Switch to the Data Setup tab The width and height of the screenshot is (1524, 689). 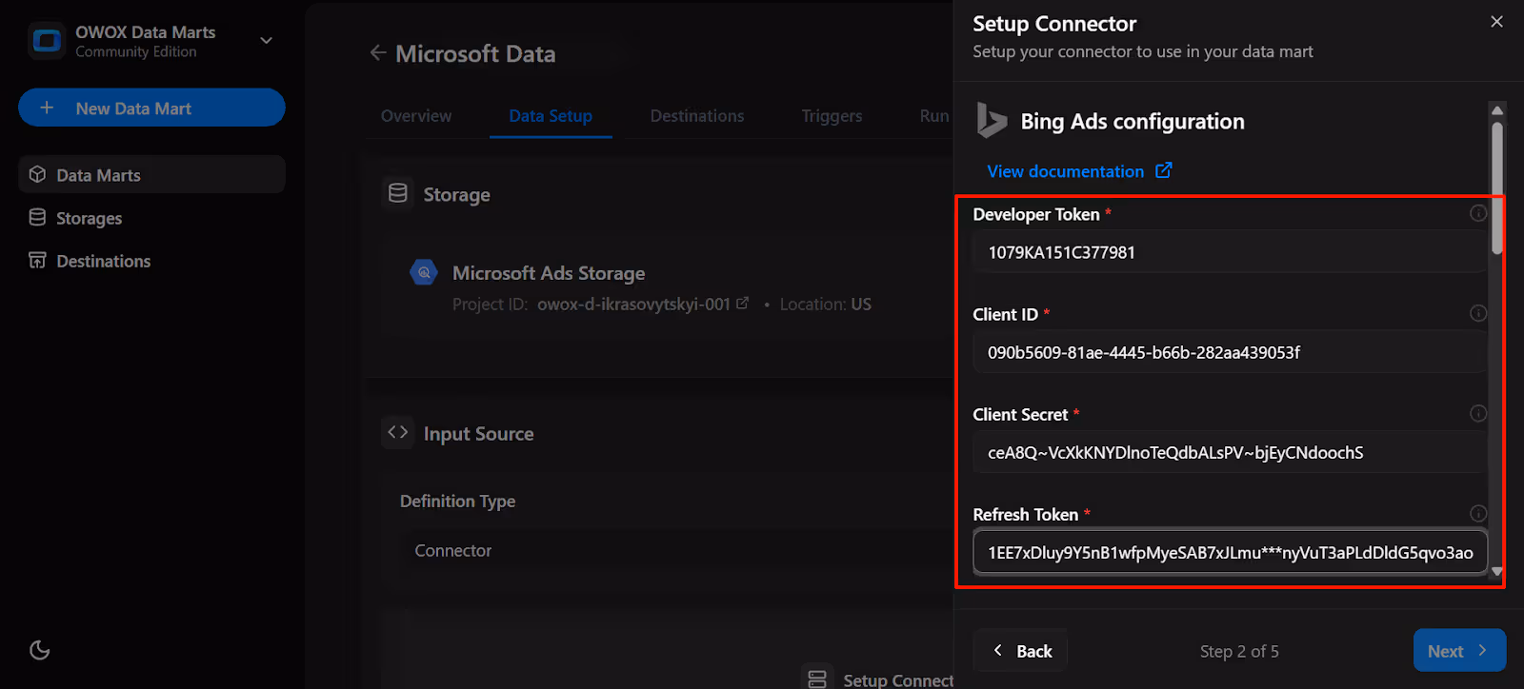[x=551, y=116]
